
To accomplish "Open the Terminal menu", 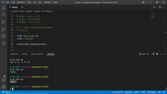I will coord(47,2).
